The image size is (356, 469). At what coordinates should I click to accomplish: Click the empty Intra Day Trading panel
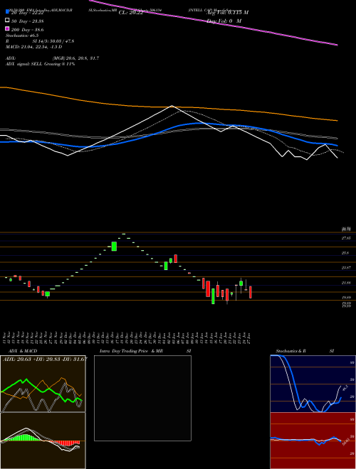142,398
